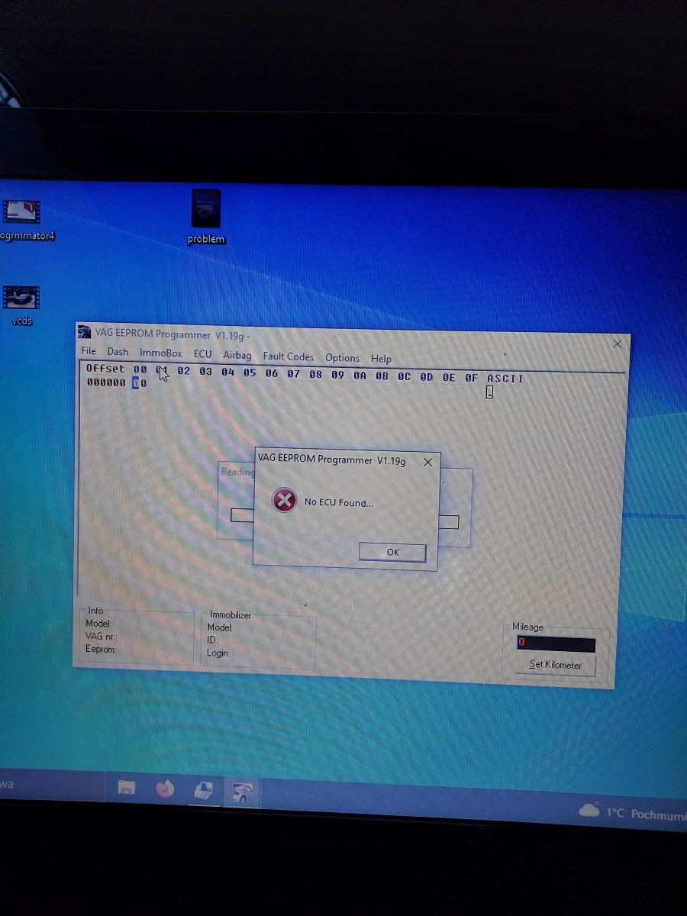Select the ogrmmator4 desktop shortcut
Screen dimensions: 687x916
click(x=23, y=220)
